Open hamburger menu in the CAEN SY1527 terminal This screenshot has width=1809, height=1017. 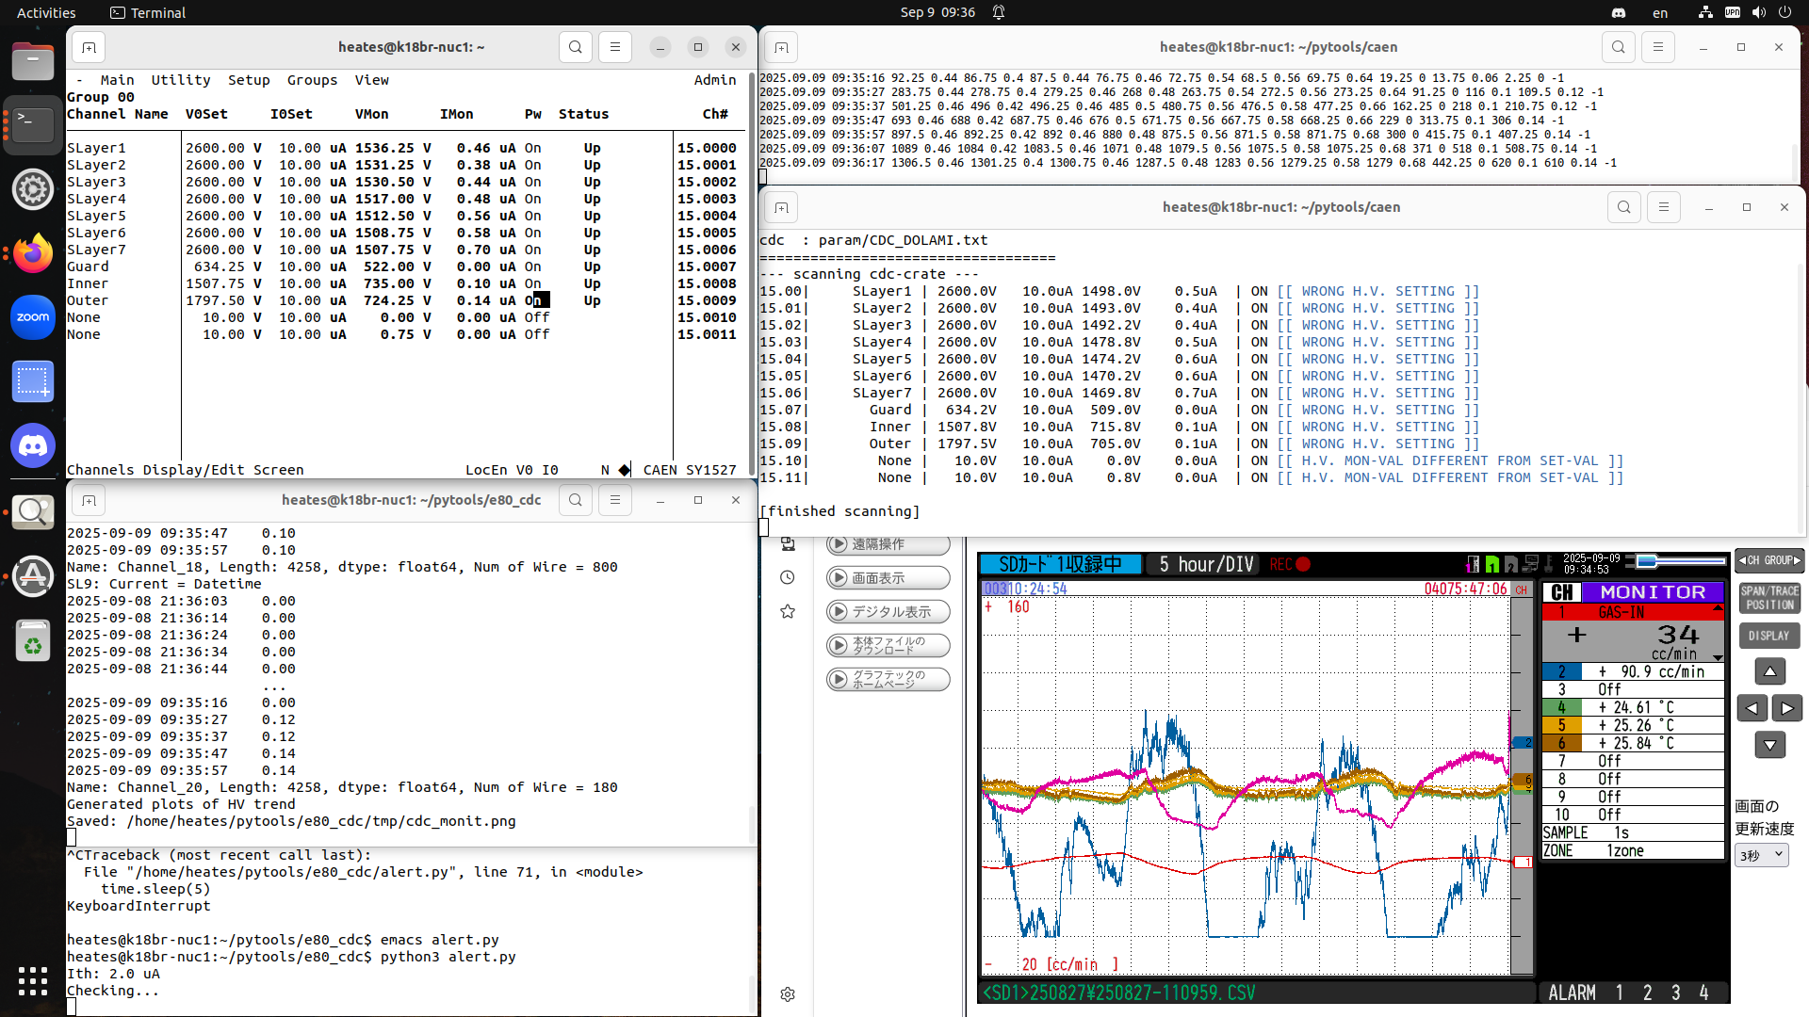coord(615,47)
